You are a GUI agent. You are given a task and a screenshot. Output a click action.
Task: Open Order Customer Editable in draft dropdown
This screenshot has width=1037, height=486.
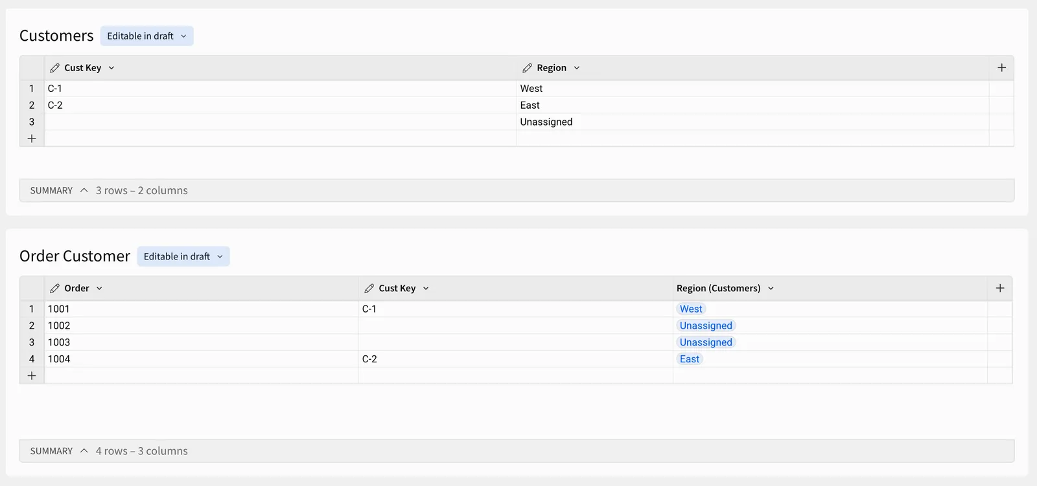click(x=183, y=257)
